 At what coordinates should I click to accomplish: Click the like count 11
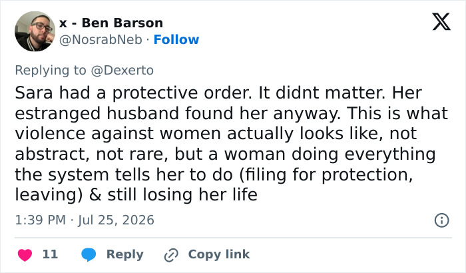pyautogui.click(x=50, y=254)
